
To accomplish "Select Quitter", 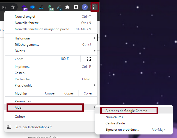I will tap(51, 117).
